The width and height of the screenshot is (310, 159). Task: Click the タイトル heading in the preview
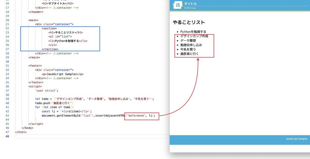(190, 4)
